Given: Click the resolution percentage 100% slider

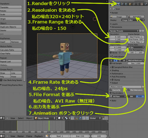Looking at the screenshot, I should point(118,42).
